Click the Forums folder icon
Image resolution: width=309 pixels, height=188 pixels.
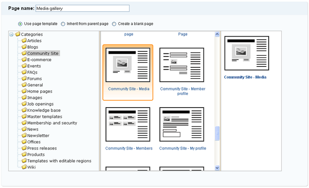click(24, 79)
